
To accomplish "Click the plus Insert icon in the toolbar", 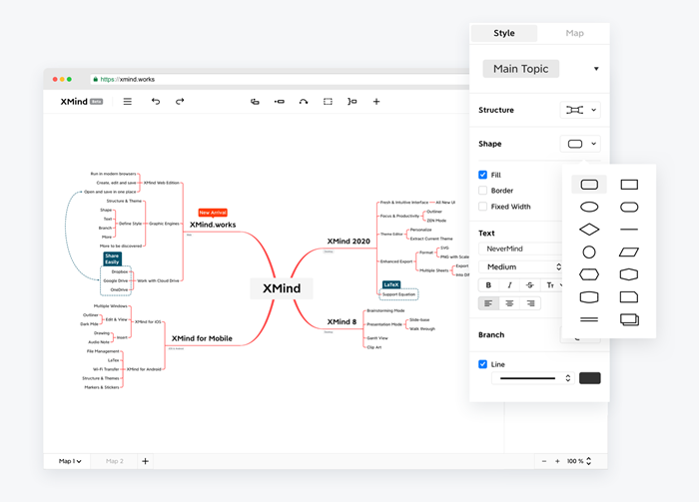I will (376, 102).
